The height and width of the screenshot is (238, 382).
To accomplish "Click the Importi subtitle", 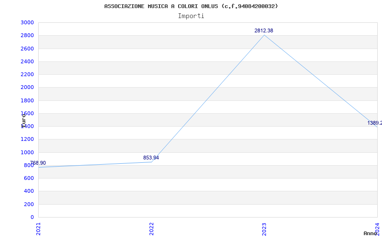I will point(191,16).
